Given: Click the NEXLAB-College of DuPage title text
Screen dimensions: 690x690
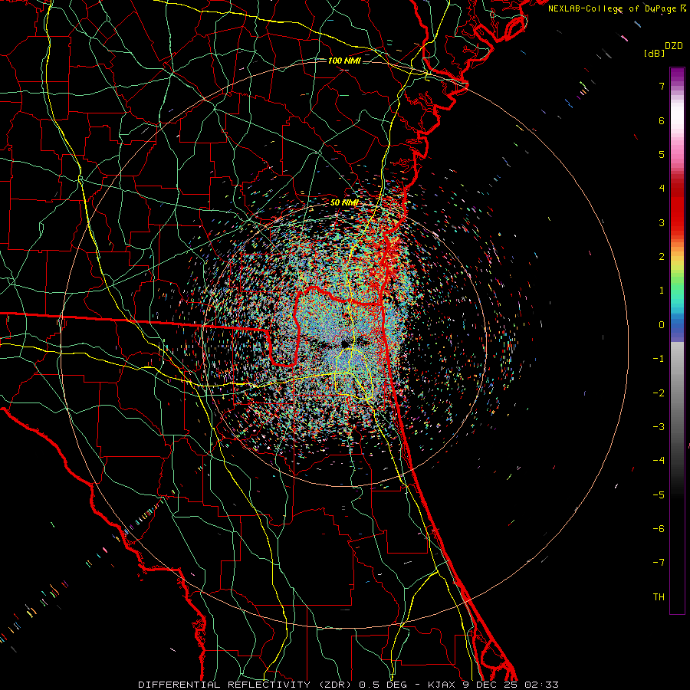Looking at the screenshot, I should pyautogui.click(x=616, y=8).
